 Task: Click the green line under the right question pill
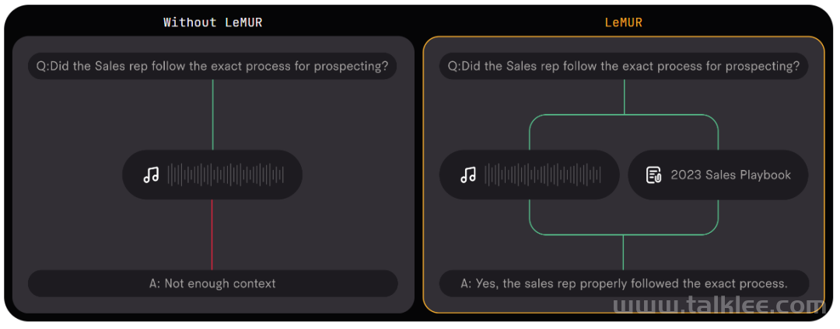click(x=624, y=97)
